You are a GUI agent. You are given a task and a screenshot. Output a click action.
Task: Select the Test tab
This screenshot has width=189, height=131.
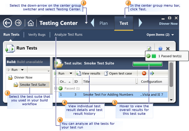click(124, 23)
